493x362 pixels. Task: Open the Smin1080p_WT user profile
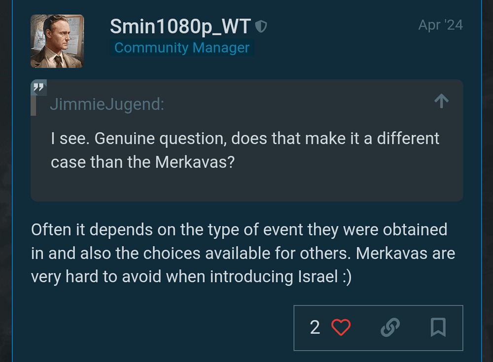[180, 26]
